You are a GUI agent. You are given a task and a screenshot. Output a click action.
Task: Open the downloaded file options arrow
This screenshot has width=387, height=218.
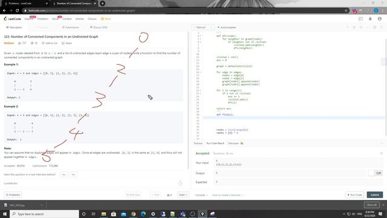[x=42, y=205]
